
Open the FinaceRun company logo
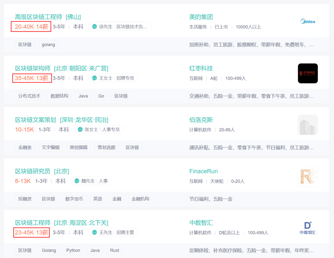click(308, 176)
